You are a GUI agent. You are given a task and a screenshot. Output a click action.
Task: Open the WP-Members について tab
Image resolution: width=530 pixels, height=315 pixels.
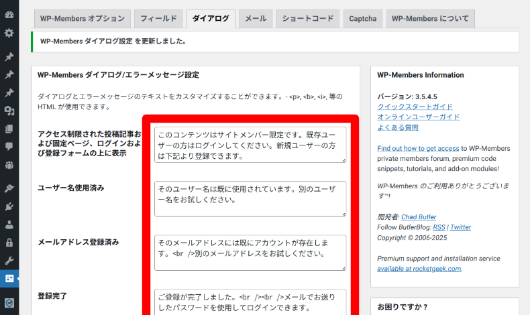click(430, 19)
